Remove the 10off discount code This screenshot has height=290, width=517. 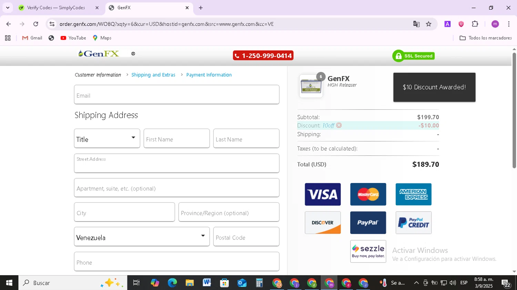339,125
